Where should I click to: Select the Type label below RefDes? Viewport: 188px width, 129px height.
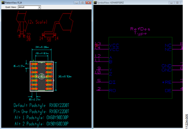(140, 33)
